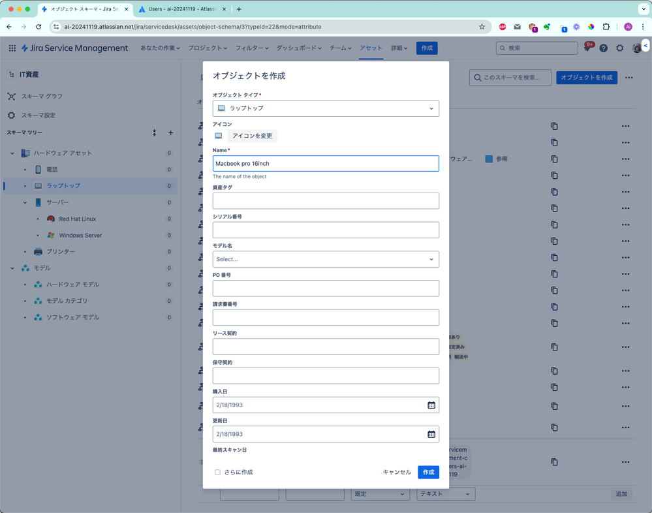Click the シリアル番号 input field
Viewport: 652px width, 513px height.
(326, 230)
